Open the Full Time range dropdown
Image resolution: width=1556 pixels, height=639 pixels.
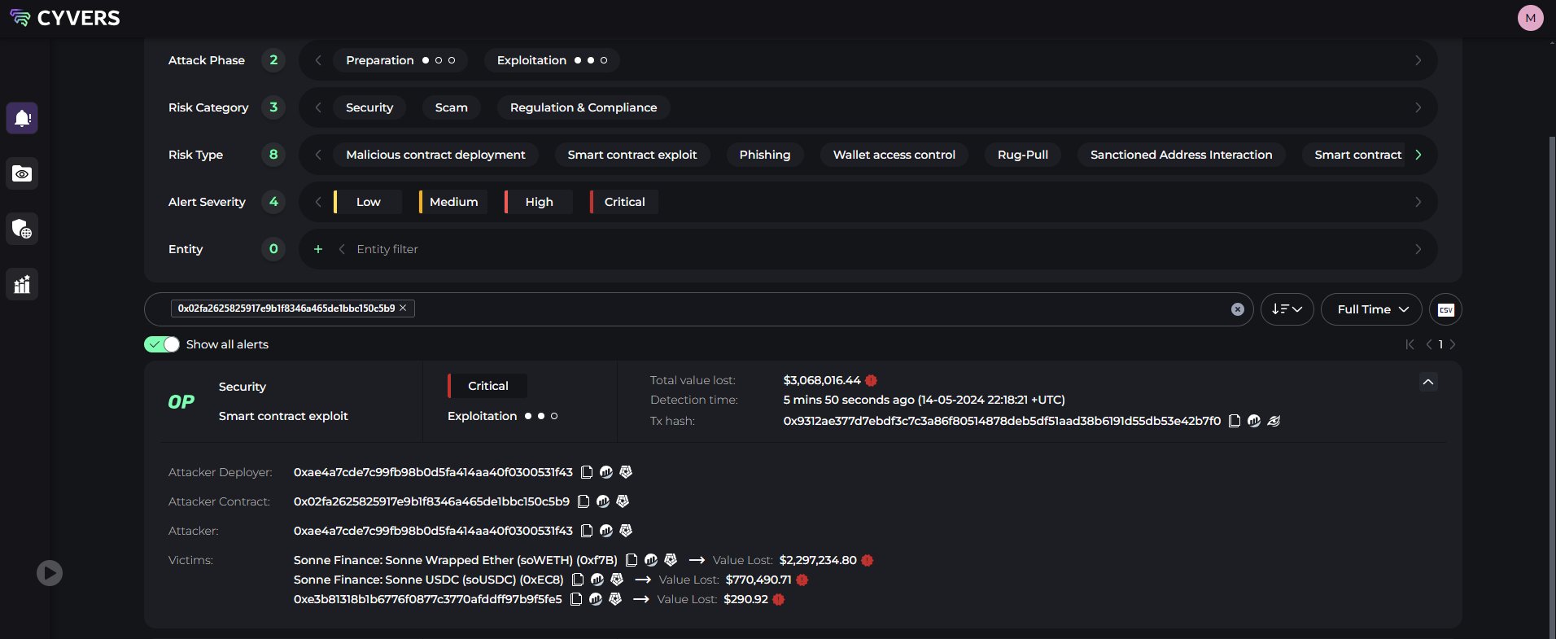coord(1371,309)
